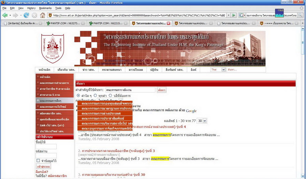
Task: Click the ชื่อผู้ใช้ username field
Action: coord(46,146)
